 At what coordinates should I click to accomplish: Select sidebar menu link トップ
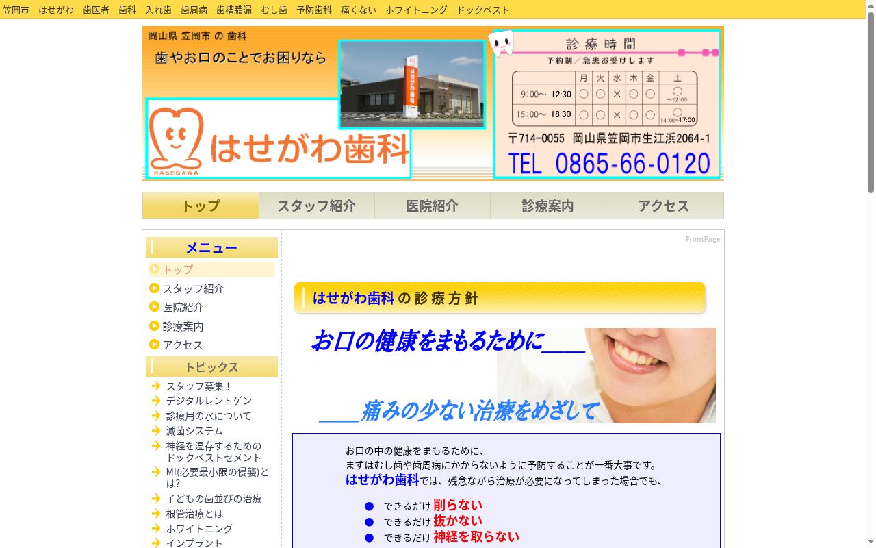178,269
